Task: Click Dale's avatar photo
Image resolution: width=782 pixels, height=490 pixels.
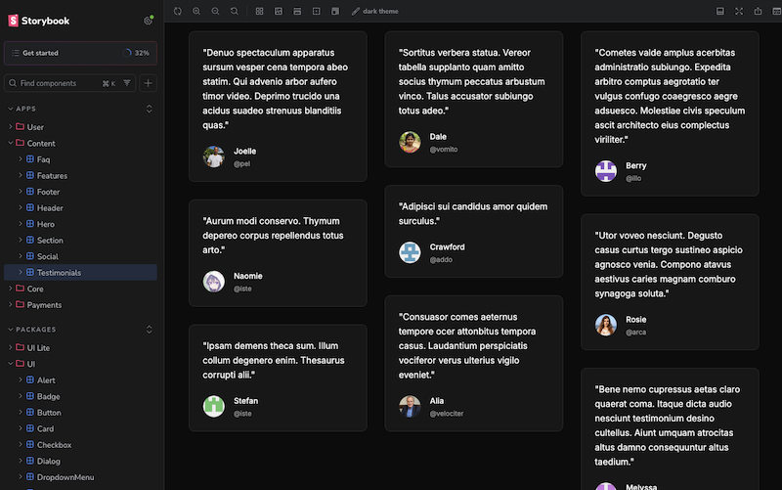Action: click(x=410, y=142)
